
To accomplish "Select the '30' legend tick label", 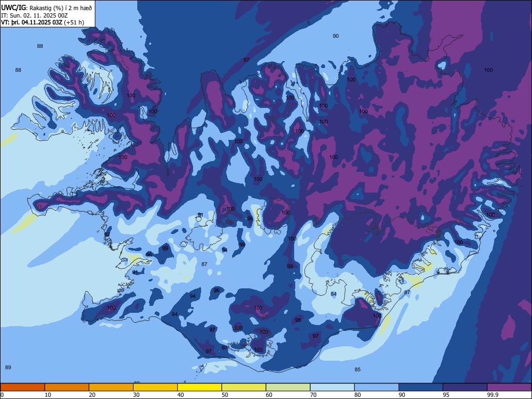I will [136, 395].
